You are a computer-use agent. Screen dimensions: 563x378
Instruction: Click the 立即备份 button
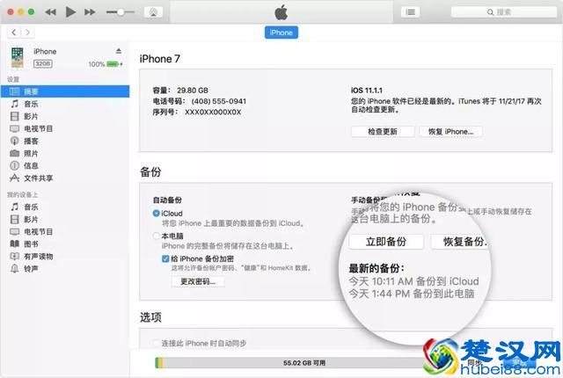tap(386, 242)
